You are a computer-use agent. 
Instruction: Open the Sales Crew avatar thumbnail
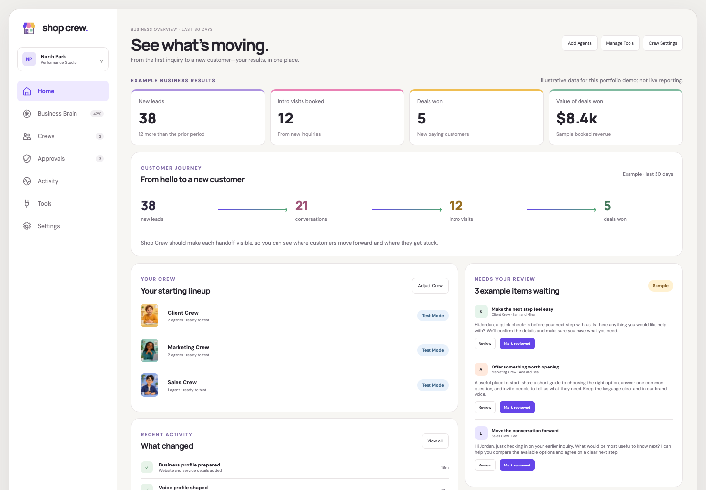tap(150, 385)
